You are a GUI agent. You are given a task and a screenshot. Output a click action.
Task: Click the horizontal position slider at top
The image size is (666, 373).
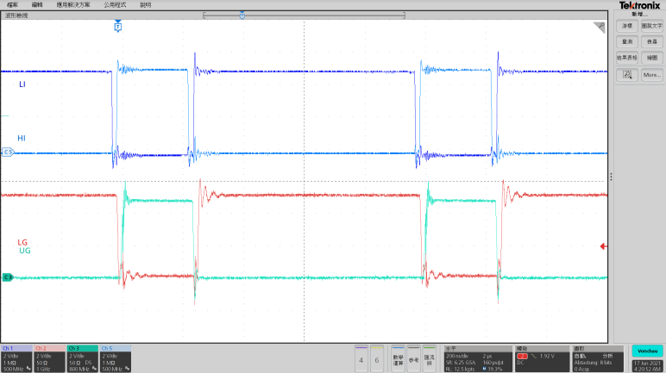coord(242,16)
